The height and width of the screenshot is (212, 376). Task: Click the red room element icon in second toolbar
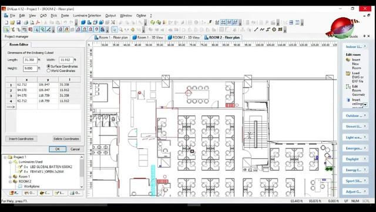tap(31, 29)
